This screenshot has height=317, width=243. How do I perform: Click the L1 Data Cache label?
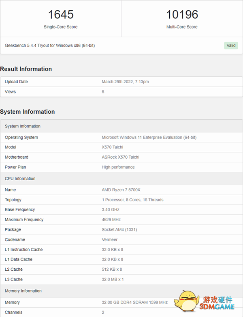tap(19, 259)
